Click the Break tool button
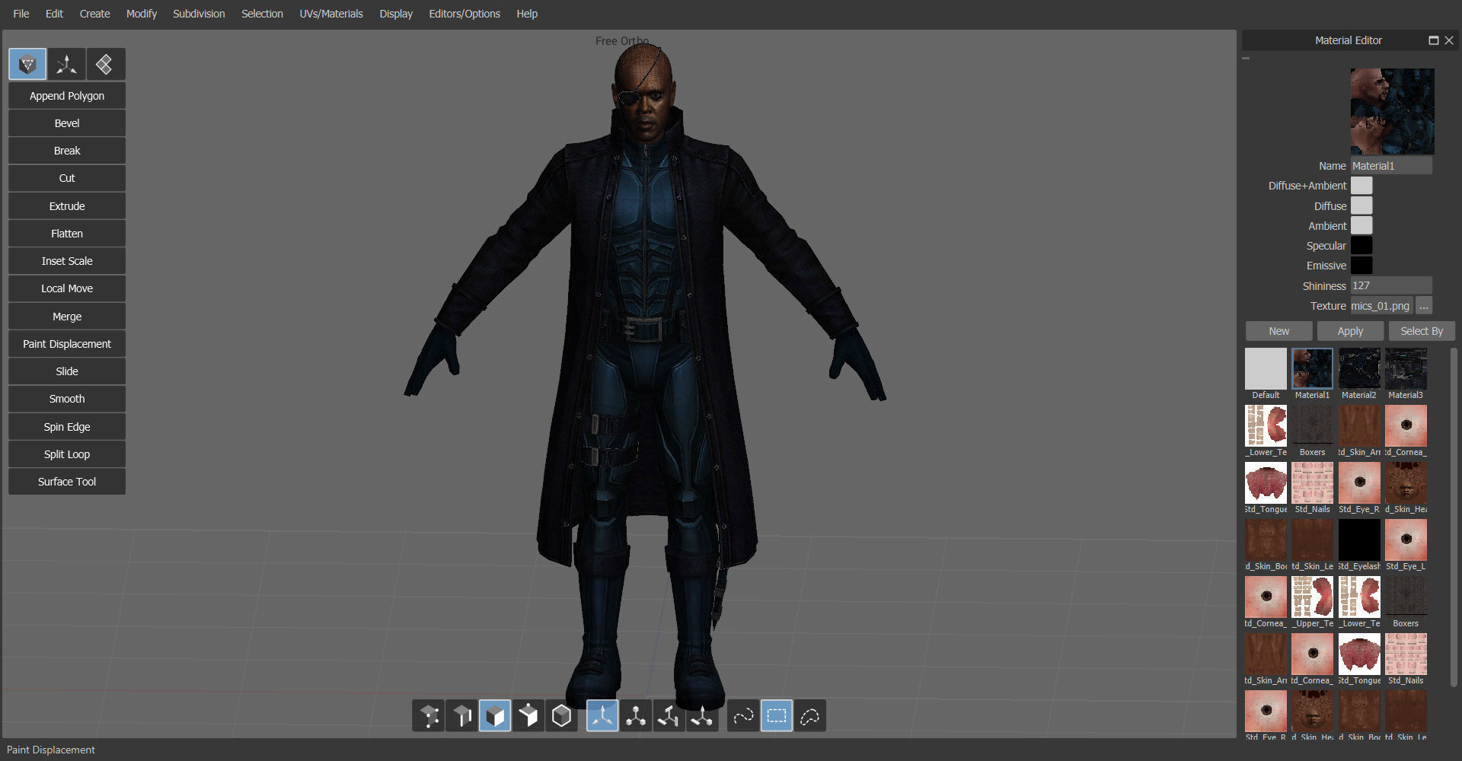The height and width of the screenshot is (761, 1462). (67, 151)
